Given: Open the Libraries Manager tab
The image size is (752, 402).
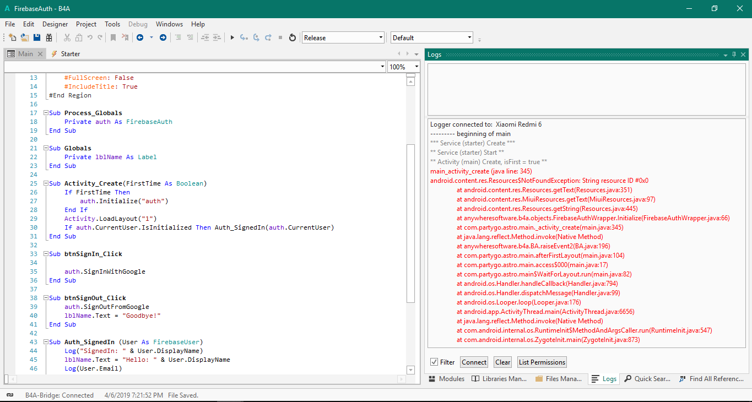Looking at the screenshot, I should [x=500, y=379].
